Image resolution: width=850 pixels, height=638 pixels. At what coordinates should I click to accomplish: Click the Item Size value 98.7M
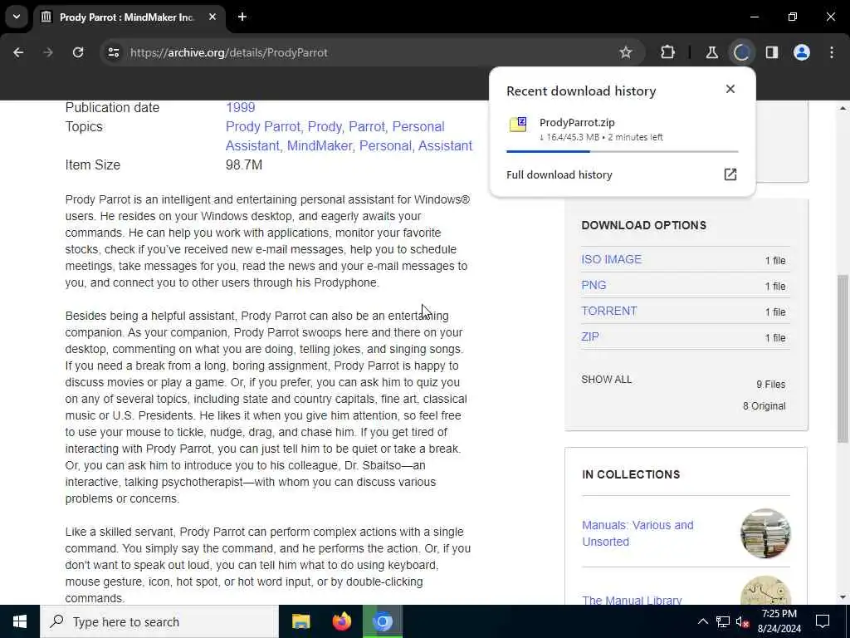[x=244, y=165]
